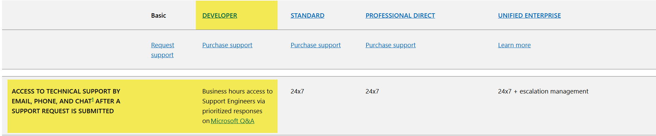Open the STANDARD plan link
Viewport: 656px width, 136px height.
307,15
